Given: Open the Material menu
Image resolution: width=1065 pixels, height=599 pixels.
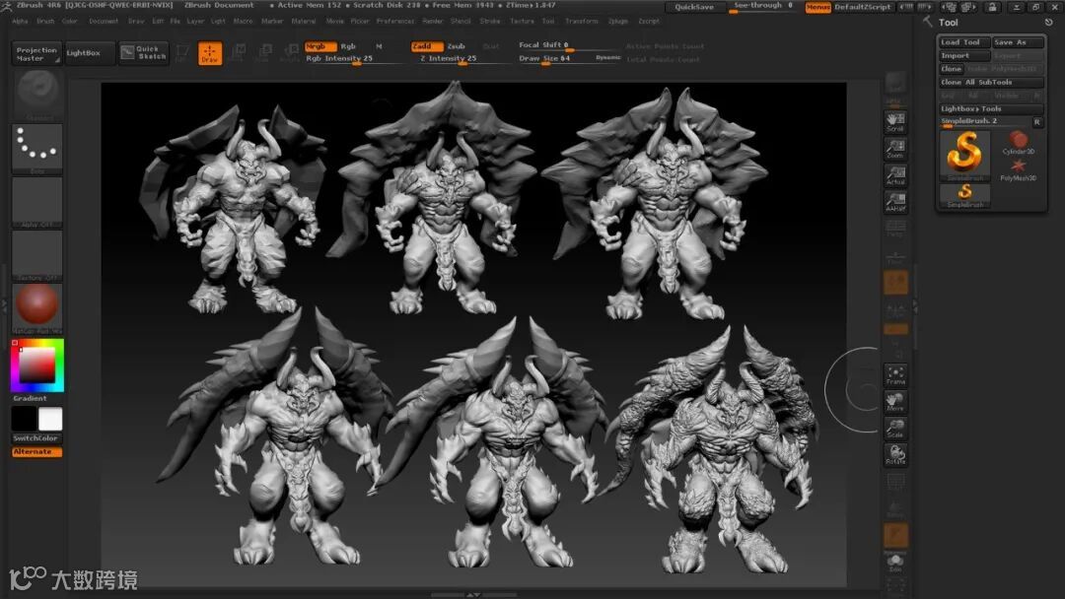Looking at the screenshot, I should coord(304,21).
